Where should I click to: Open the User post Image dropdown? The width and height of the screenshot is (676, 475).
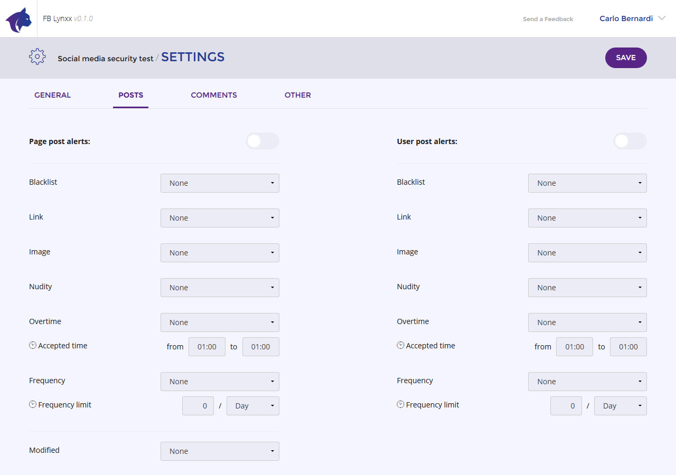[587, 253]
